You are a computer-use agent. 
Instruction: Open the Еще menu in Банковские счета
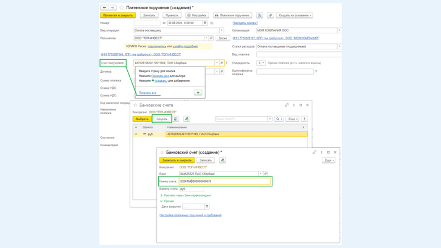pos(292,119)
